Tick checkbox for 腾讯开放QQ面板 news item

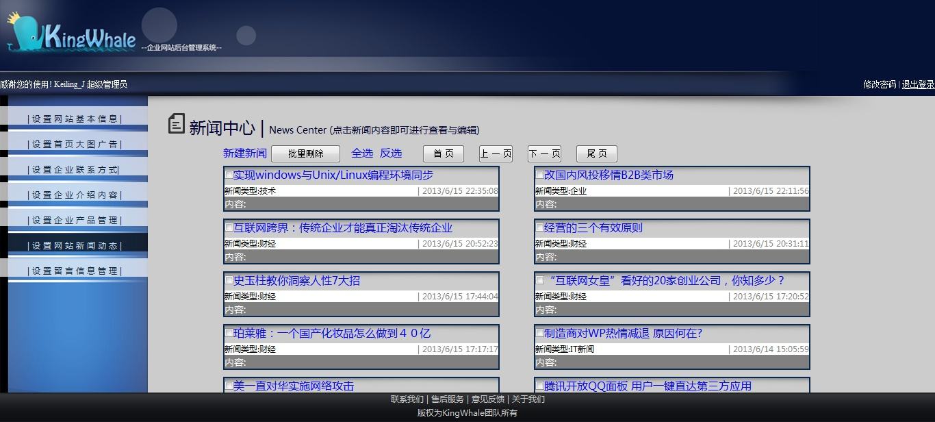[x=539, y=386]
